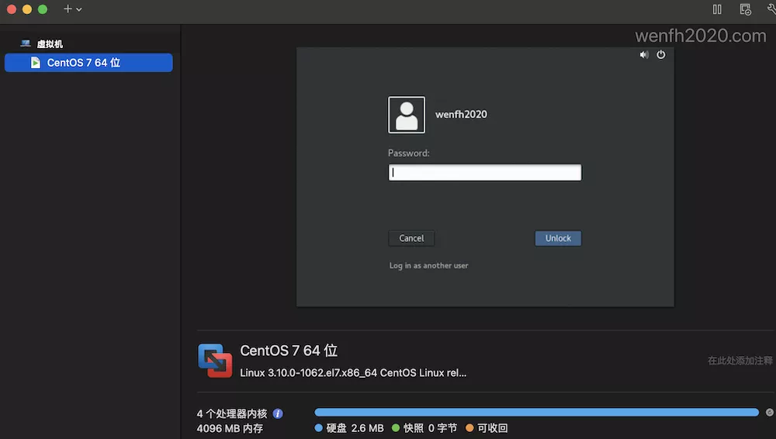Click the volume speaker icon

(644, 55)
